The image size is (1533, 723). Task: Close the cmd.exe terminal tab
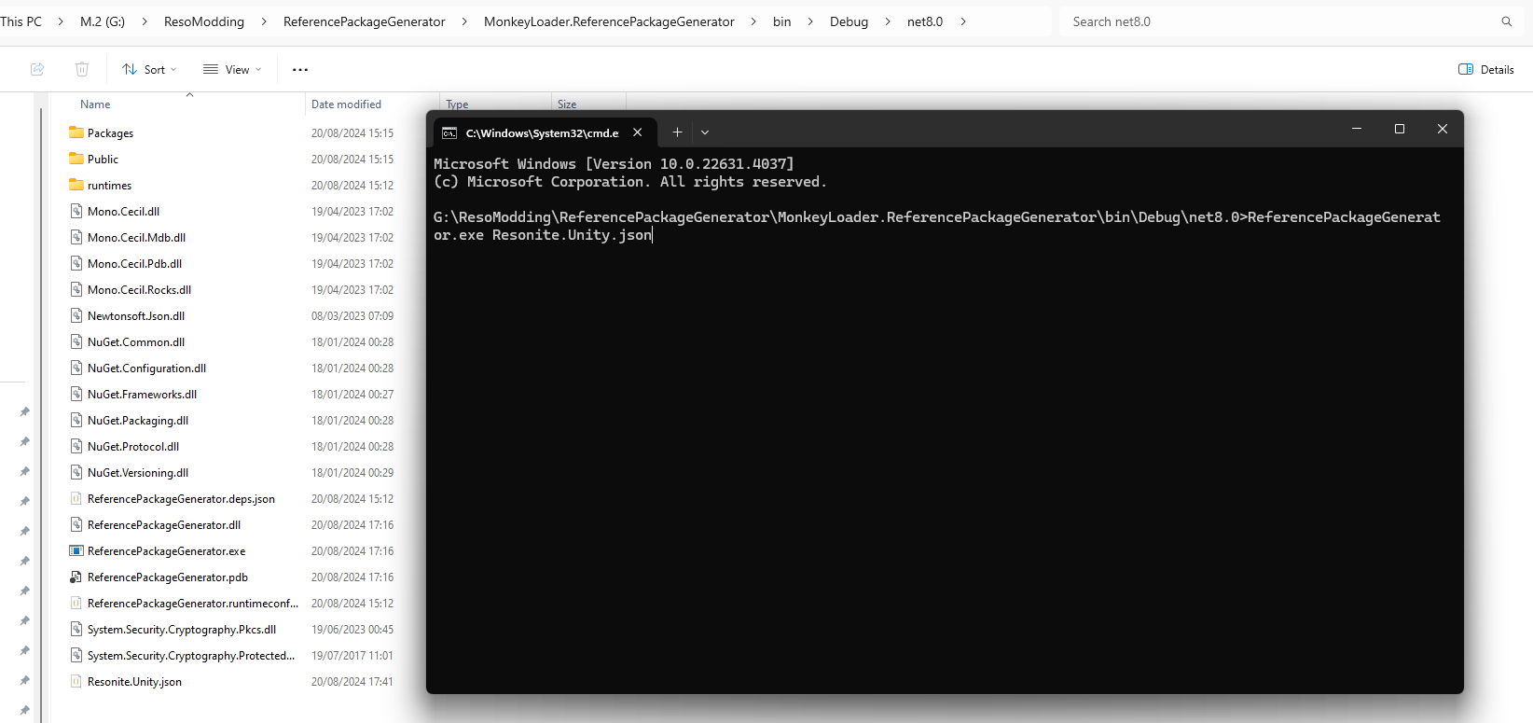tap(638, 132)
